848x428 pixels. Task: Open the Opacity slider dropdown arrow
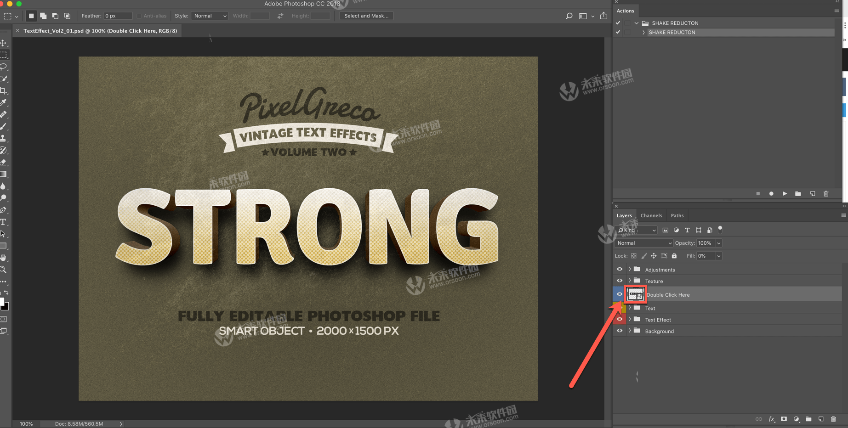click(718, 243)
